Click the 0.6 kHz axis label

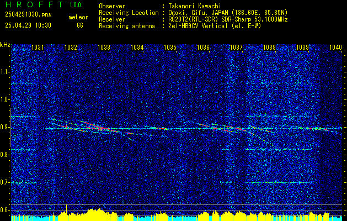coord(5,210)
